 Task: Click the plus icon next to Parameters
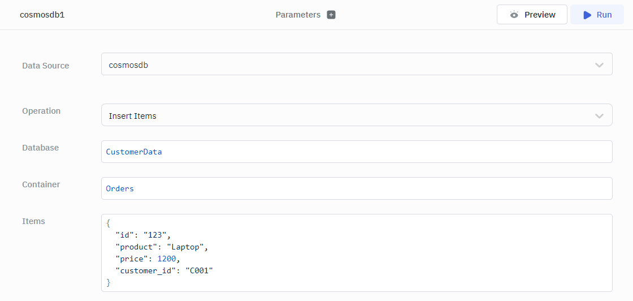[331, 15]
